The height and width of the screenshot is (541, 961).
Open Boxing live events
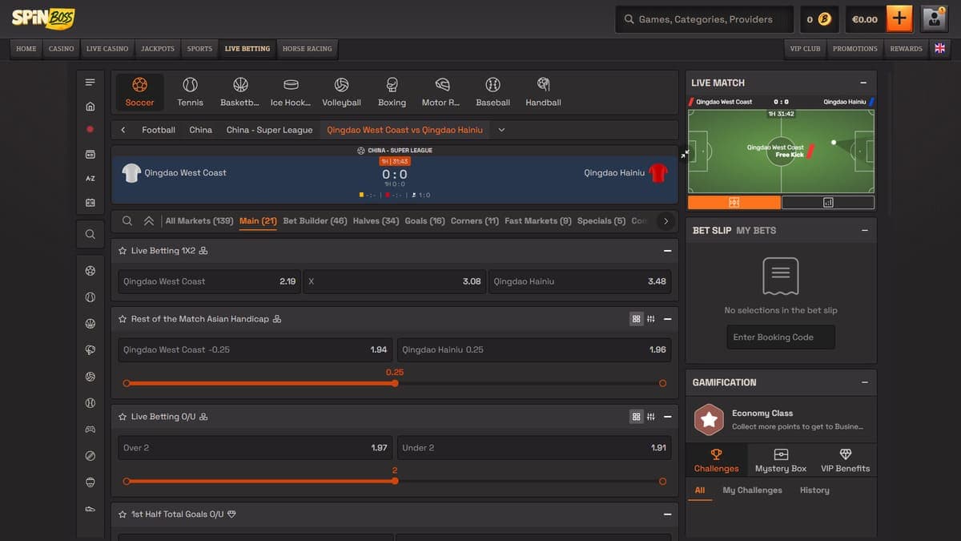click(392, 92)
